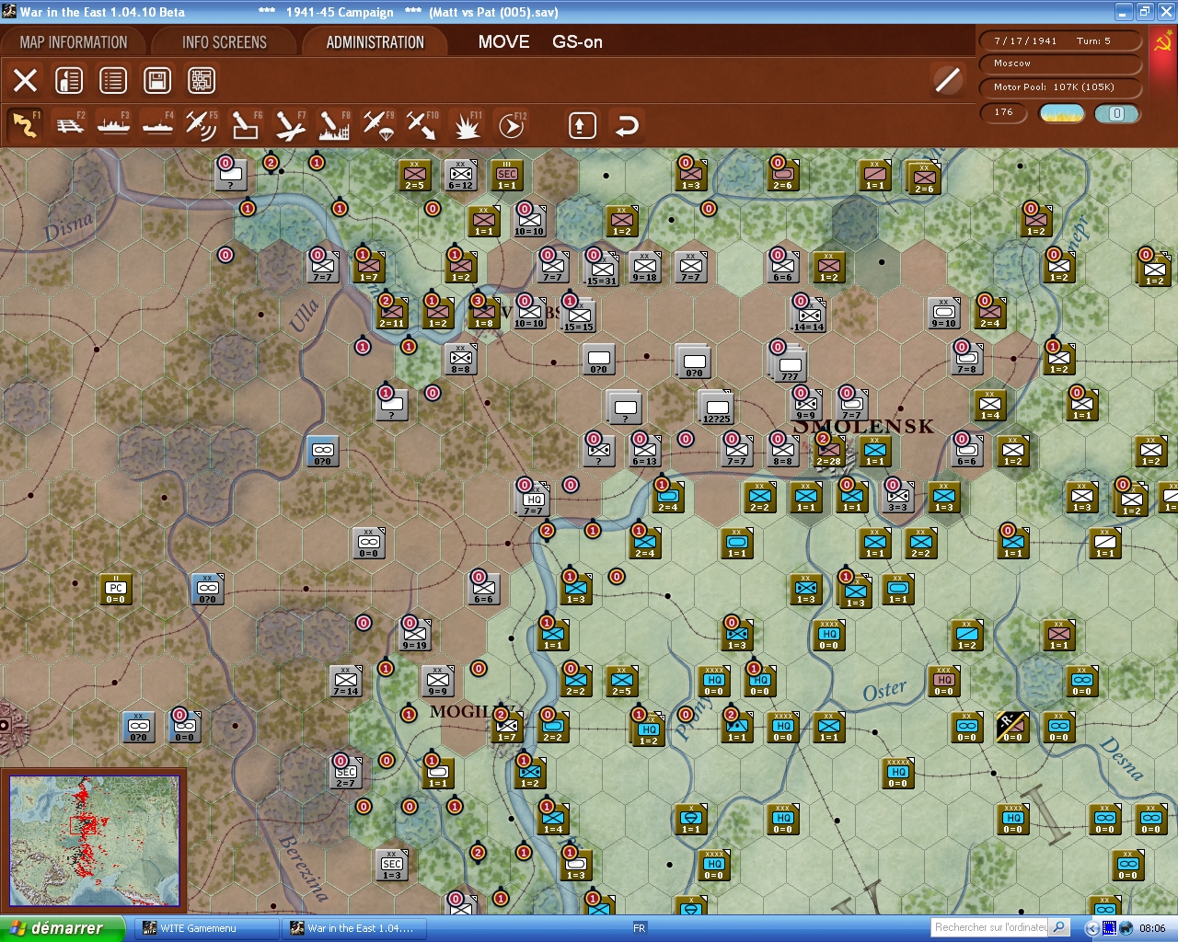Click the FR language indicator

pyautogui.click(x=640, y=928)
